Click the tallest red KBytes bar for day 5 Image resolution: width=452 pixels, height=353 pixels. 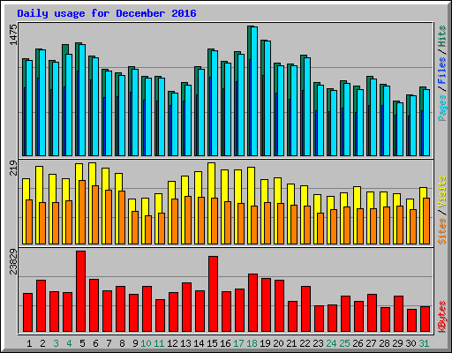pos(81,291)
